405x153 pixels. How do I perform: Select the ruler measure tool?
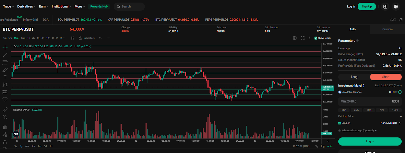tap(5, 110)
